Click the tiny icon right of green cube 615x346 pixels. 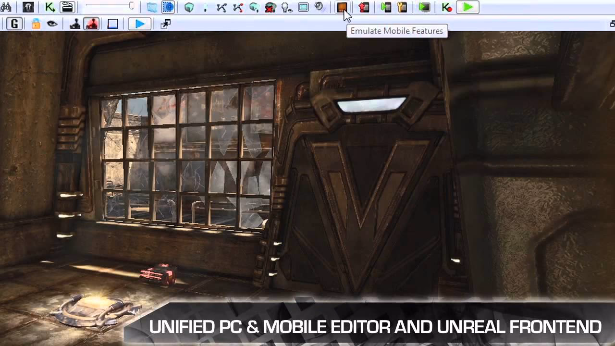click(206, 7)
